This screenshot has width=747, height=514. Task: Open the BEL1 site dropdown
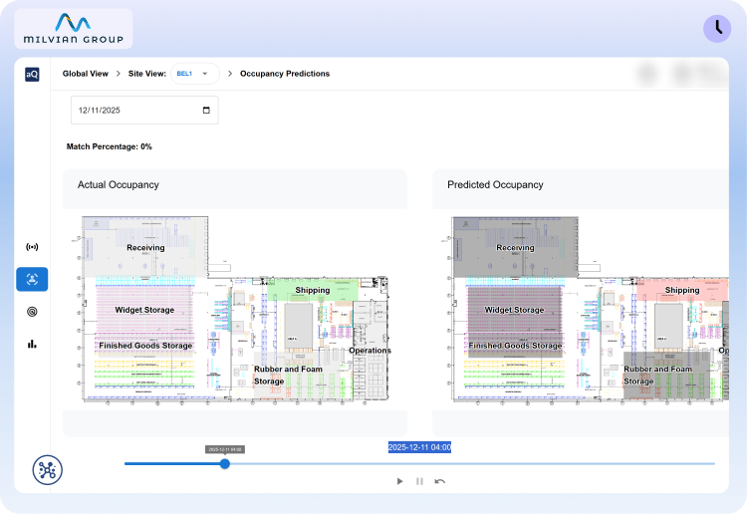[195, 74]
